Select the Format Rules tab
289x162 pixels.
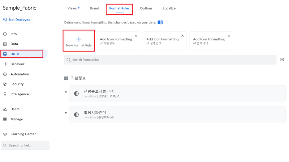pos(120,8)
